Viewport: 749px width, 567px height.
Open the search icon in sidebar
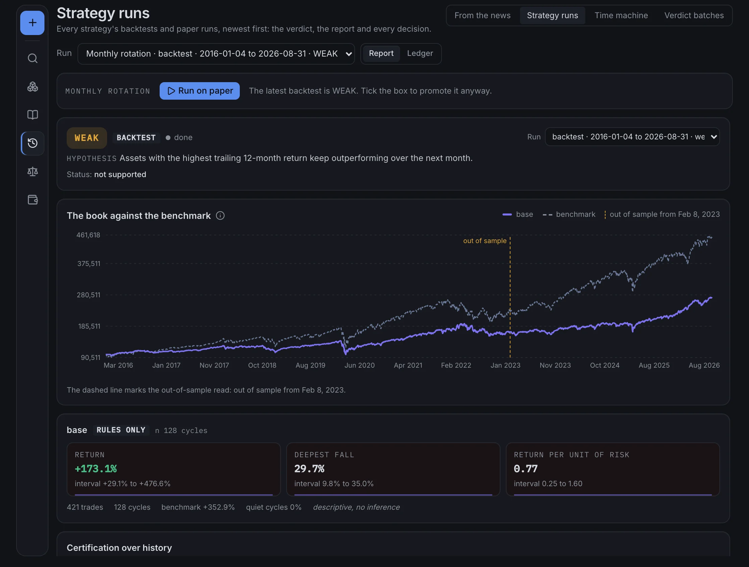click(33, 58)
